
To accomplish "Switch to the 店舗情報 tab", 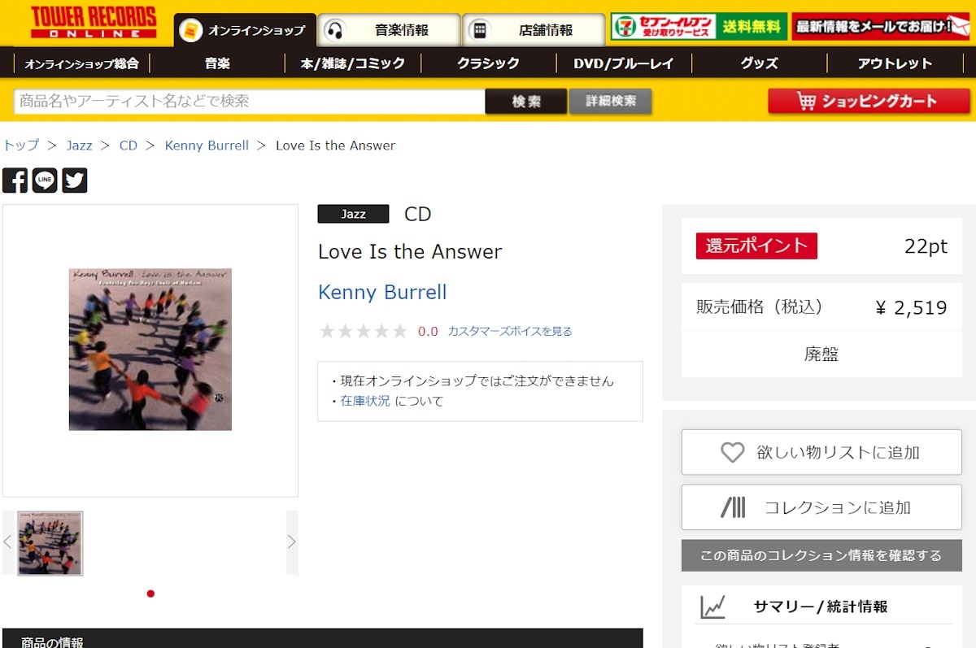I will pos(534,30).
